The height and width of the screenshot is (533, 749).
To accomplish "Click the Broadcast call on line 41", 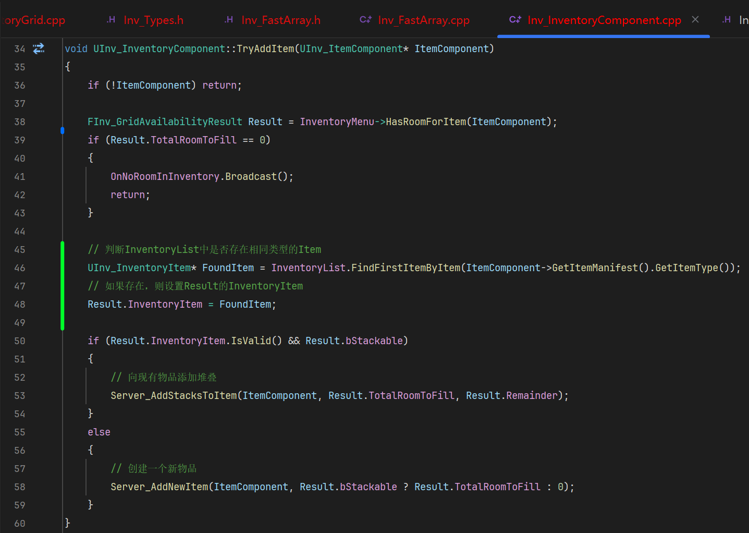I will (x=251, y=176).
